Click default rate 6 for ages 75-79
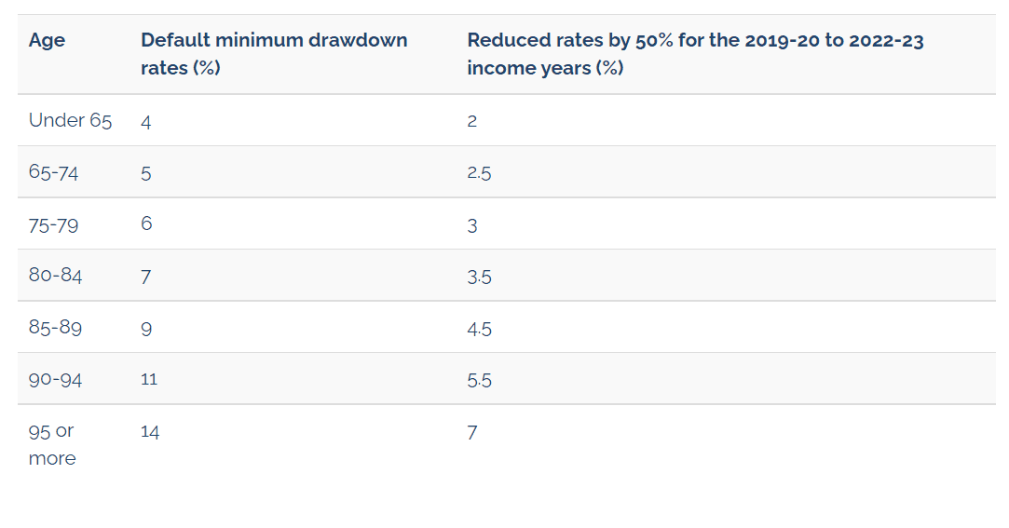 [146, 223]
